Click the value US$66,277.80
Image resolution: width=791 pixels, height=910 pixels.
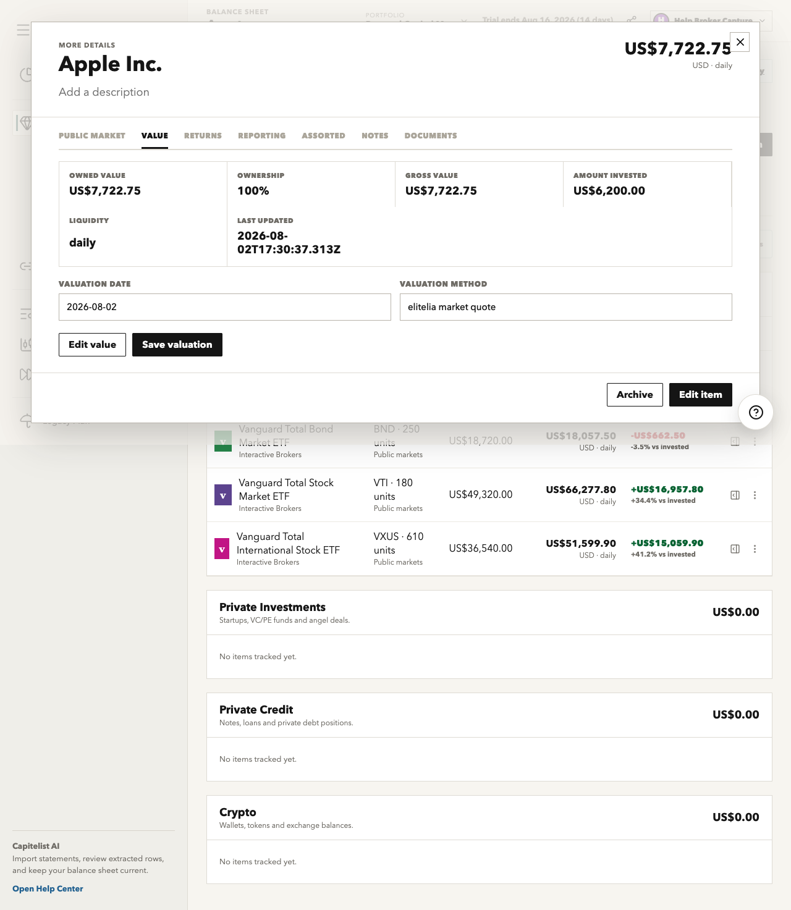point(581,490)
